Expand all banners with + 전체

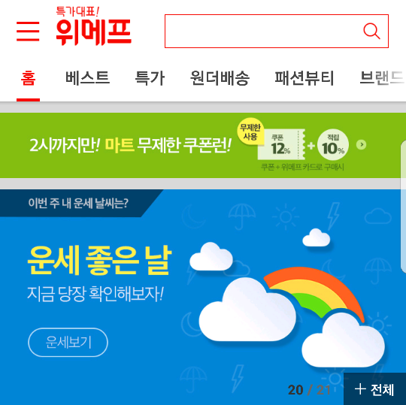374,389
